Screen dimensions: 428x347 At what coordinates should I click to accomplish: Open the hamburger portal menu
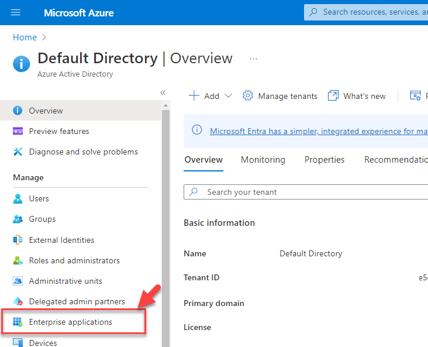click(16, 12)
